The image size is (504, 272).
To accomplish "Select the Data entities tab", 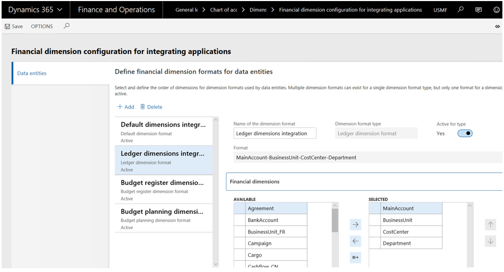I will click(32, 73).
